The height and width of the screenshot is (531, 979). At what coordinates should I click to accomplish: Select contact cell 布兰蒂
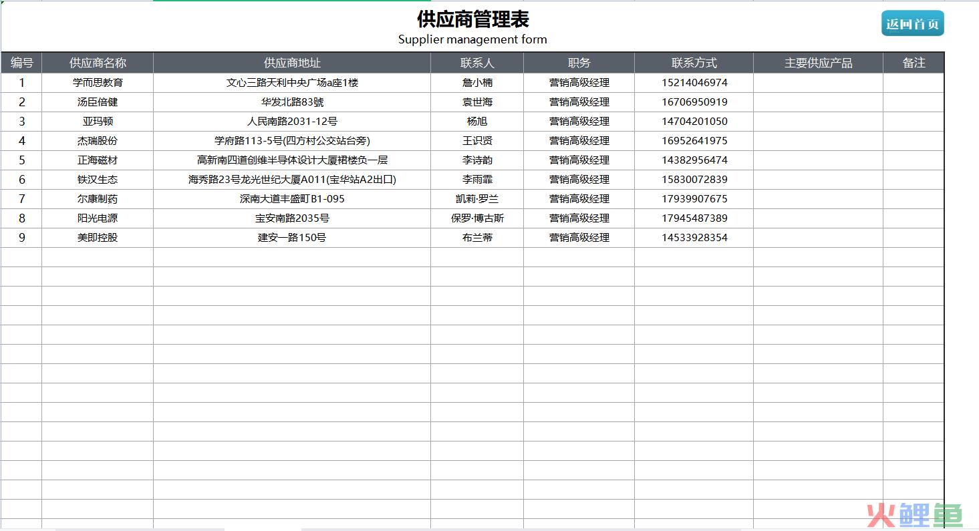pos(477,238)
